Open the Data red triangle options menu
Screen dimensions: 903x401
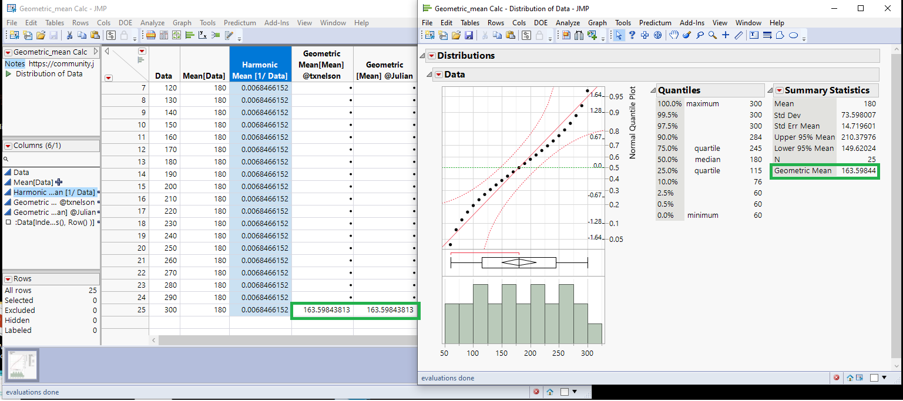pos(438,75)
